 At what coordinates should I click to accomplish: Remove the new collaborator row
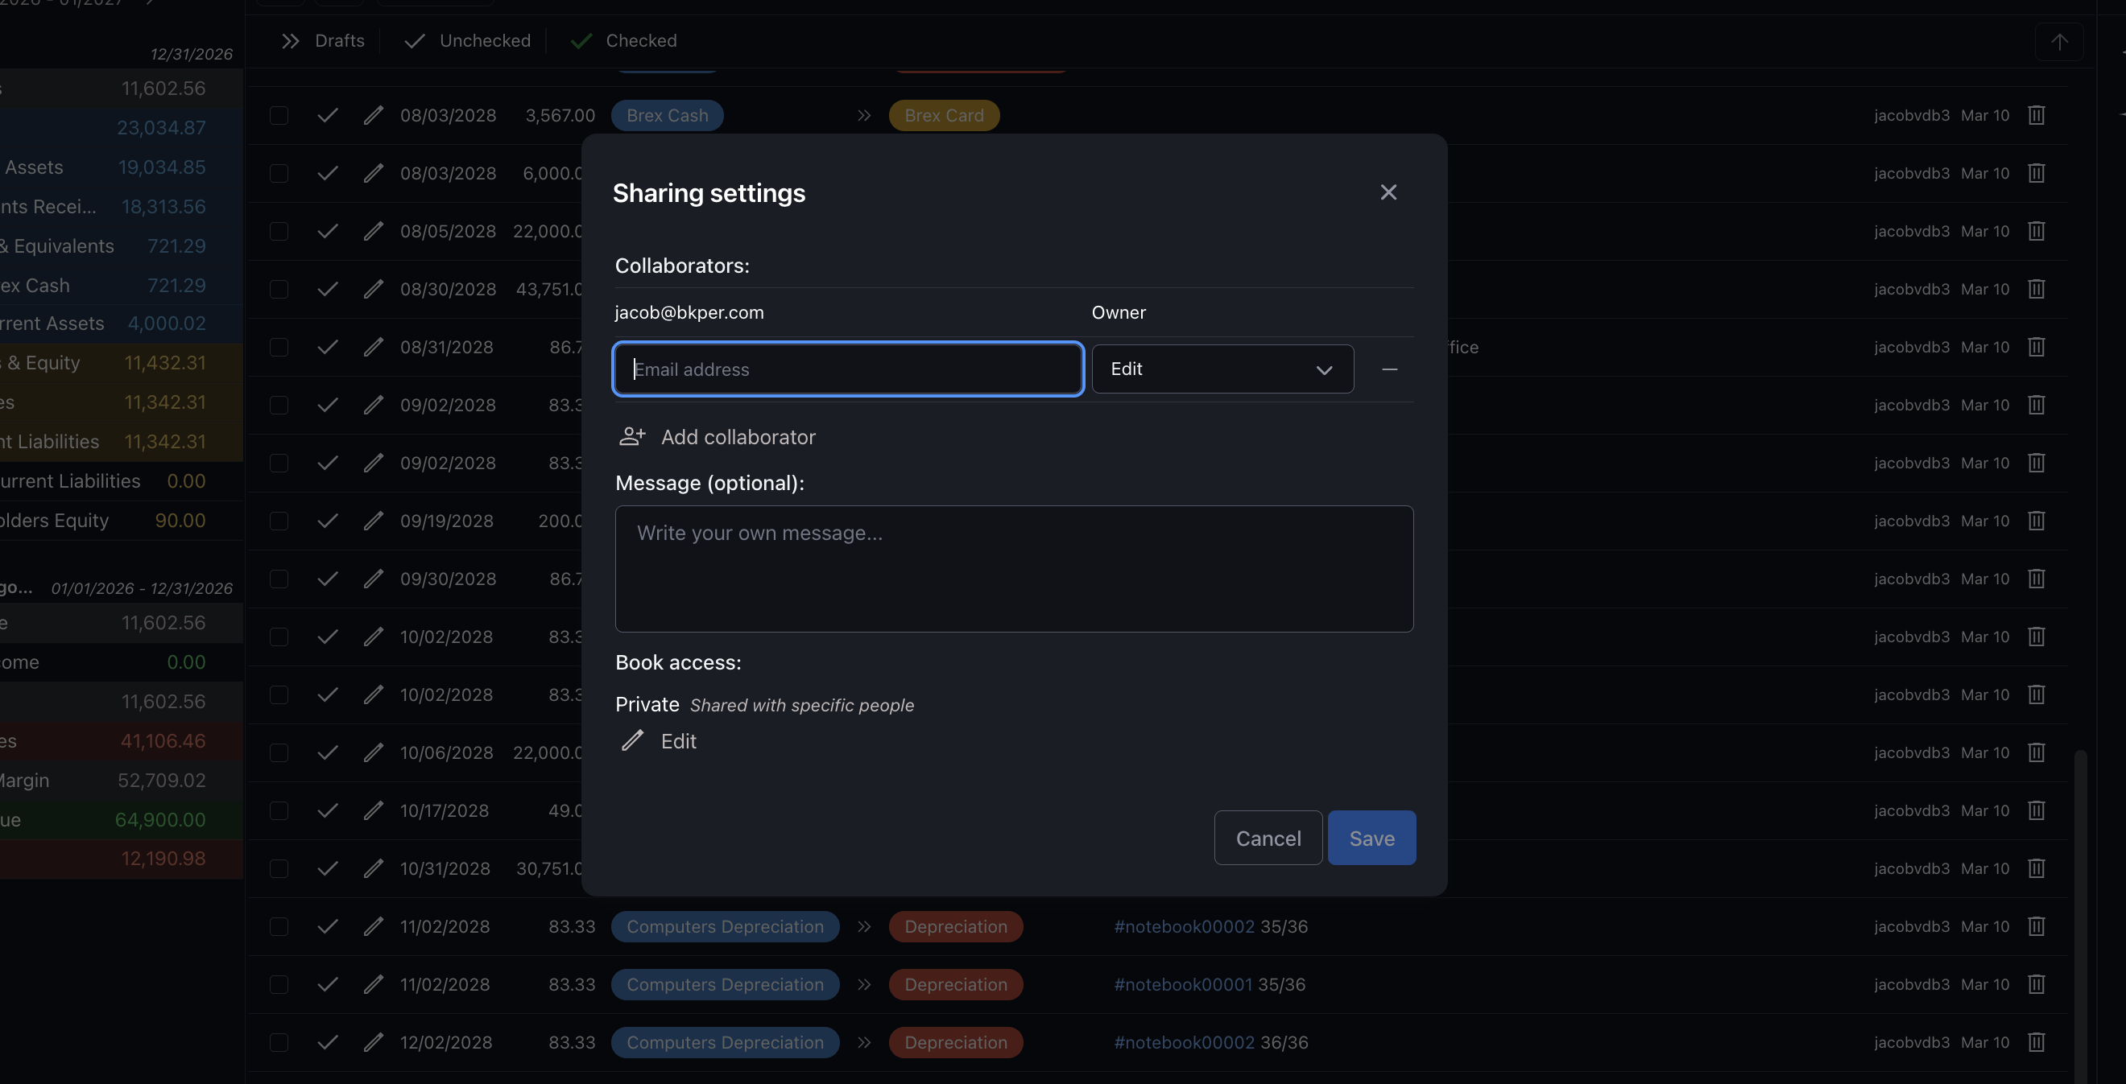[x=1390, y=369]
